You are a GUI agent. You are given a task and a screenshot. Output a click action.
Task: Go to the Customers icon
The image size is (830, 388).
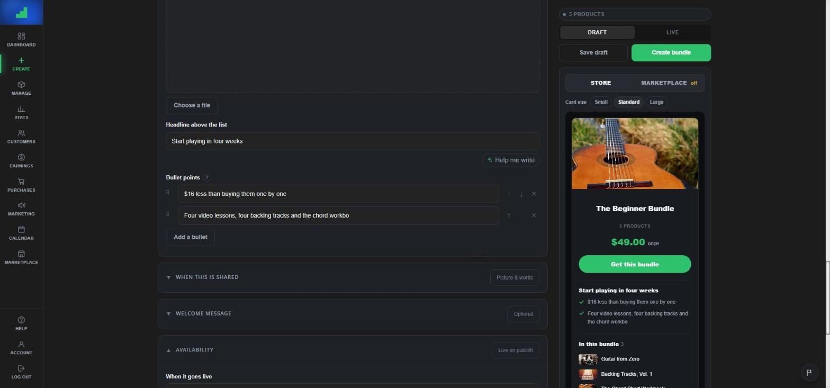click(21, 133)
